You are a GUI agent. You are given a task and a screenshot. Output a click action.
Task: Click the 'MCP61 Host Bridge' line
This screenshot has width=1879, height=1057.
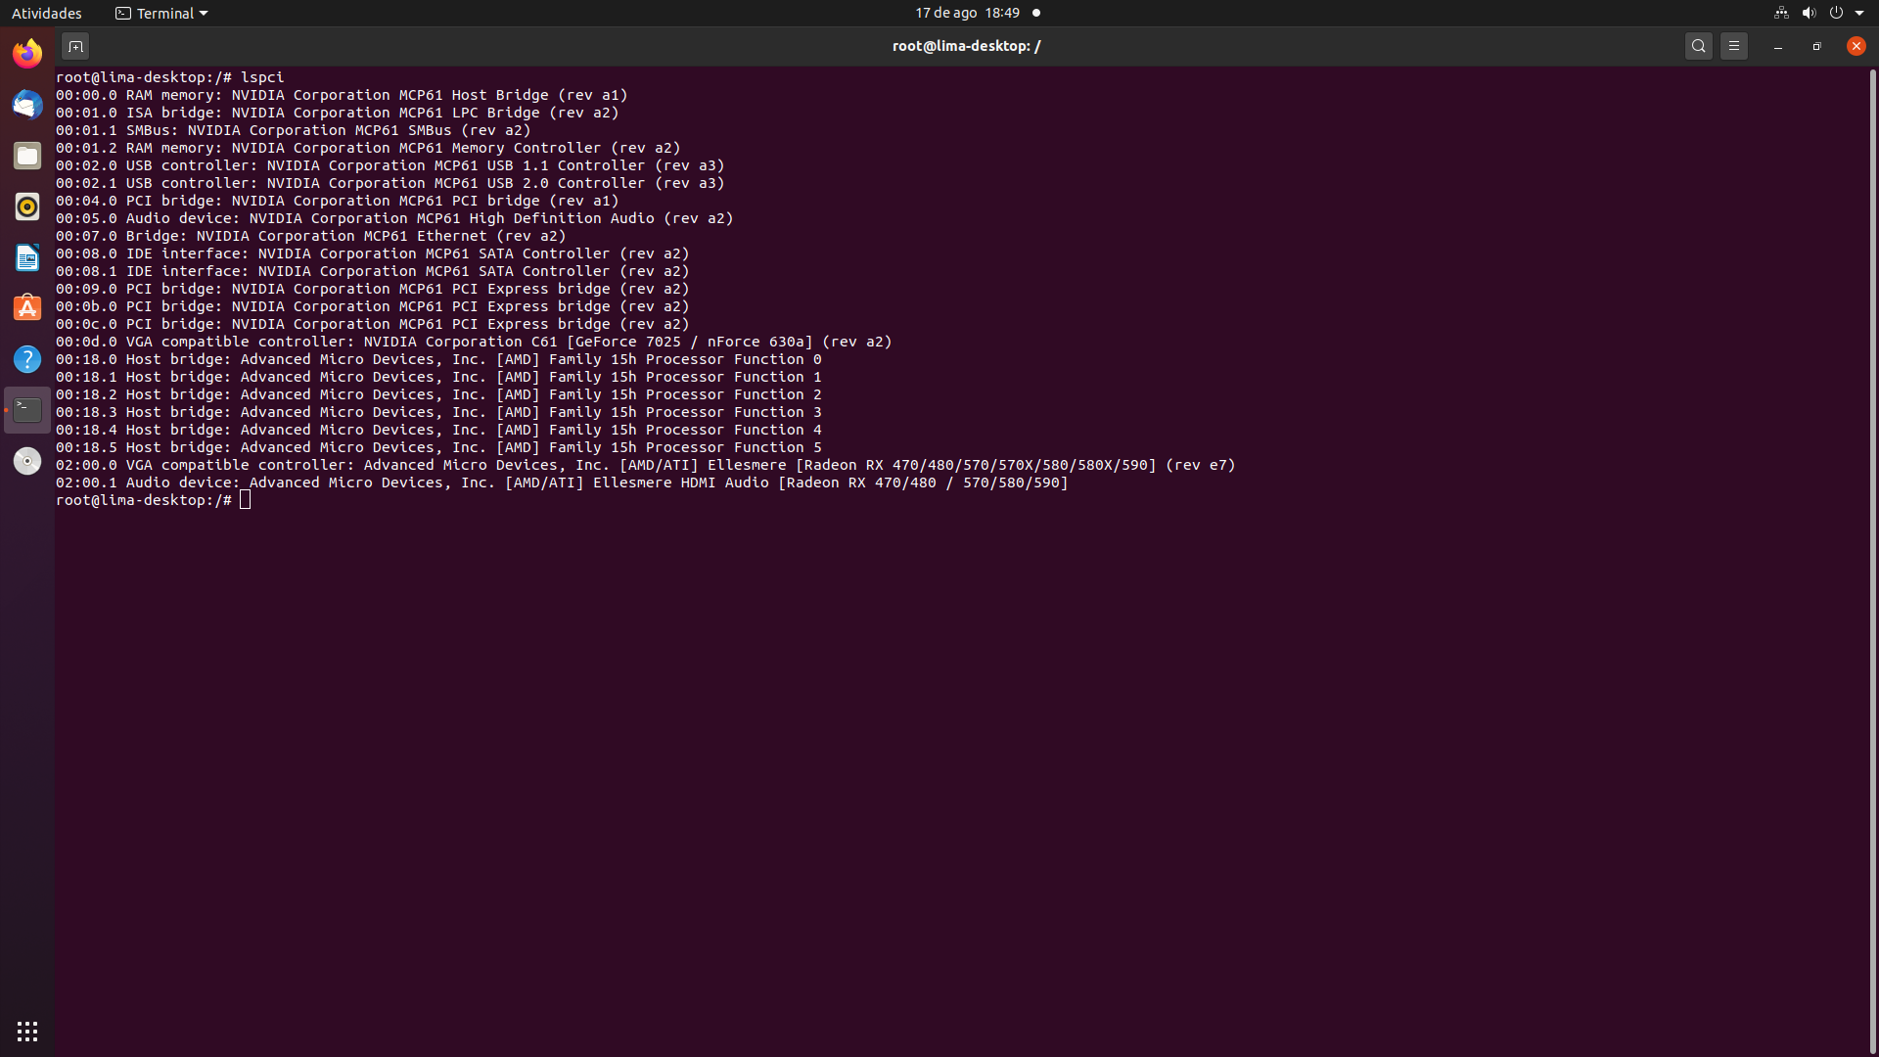[x=342, y=95]
